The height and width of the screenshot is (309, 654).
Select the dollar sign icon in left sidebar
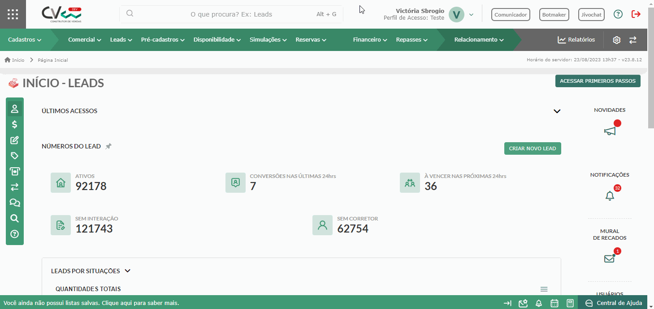coord(15,124)
